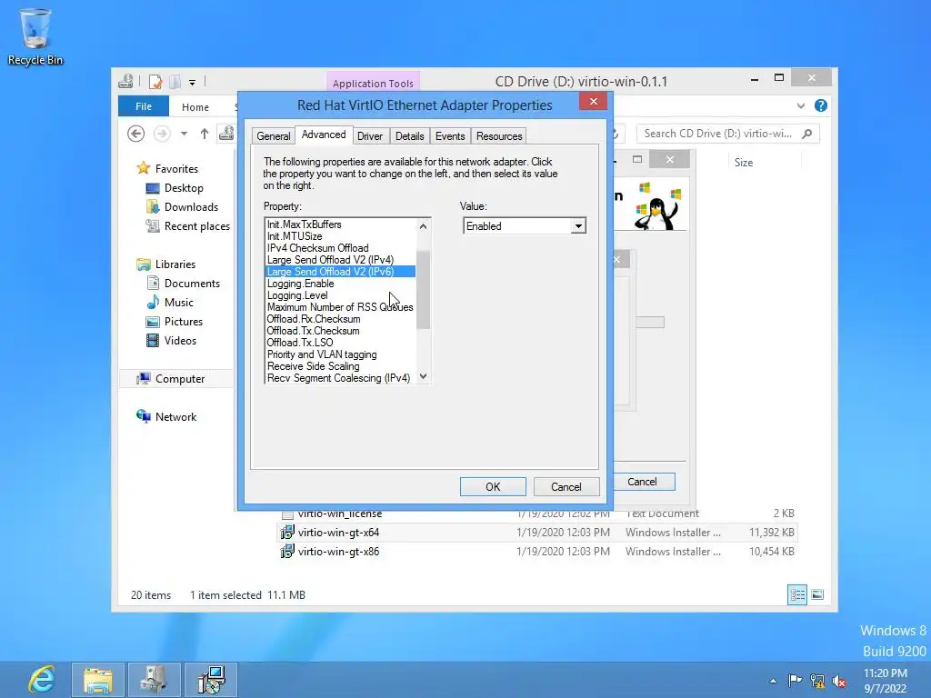Switch to the Events tab

pyautogui.click(x=450, y=136)
